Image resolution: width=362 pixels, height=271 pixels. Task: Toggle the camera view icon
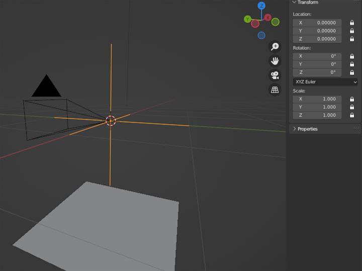[x=275, y=75]
